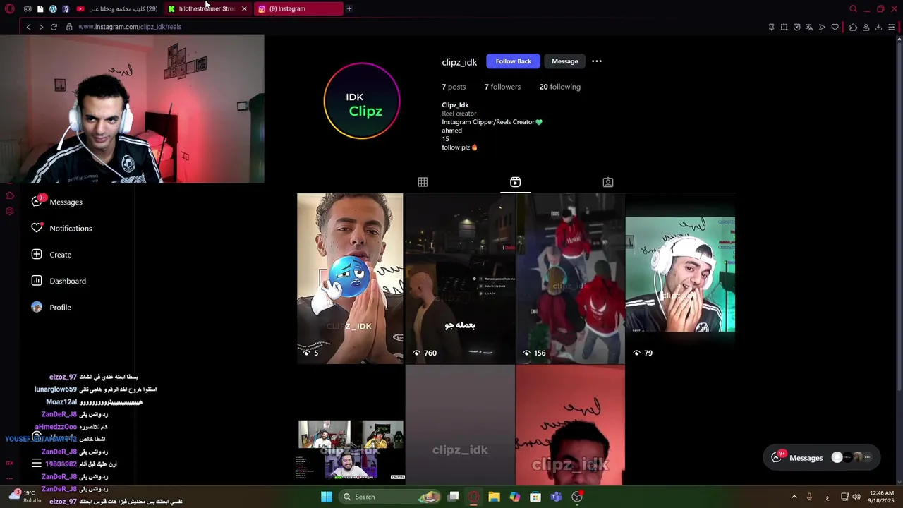Open the Opera main menu logo
Screen dimensions: 903x508
click(10, 8)
